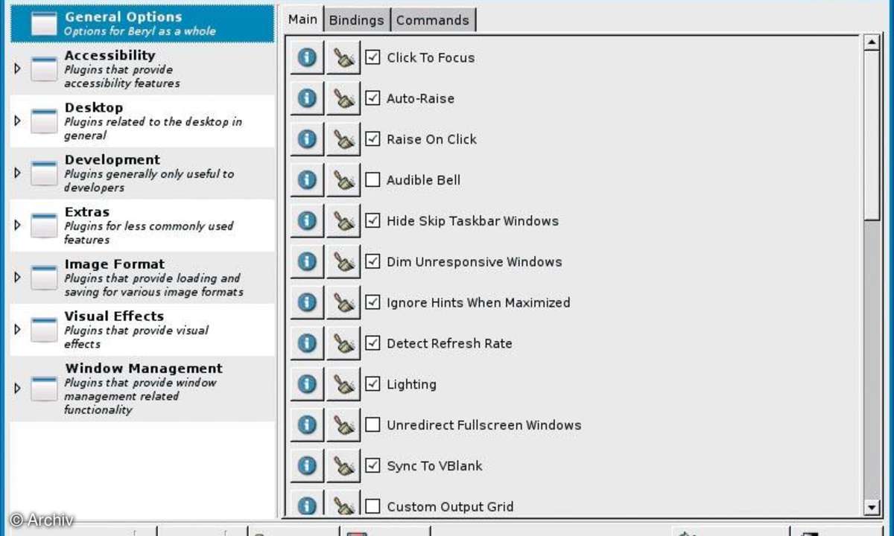
Task: Expand the Accessibility category
Action: coord(18,68)
